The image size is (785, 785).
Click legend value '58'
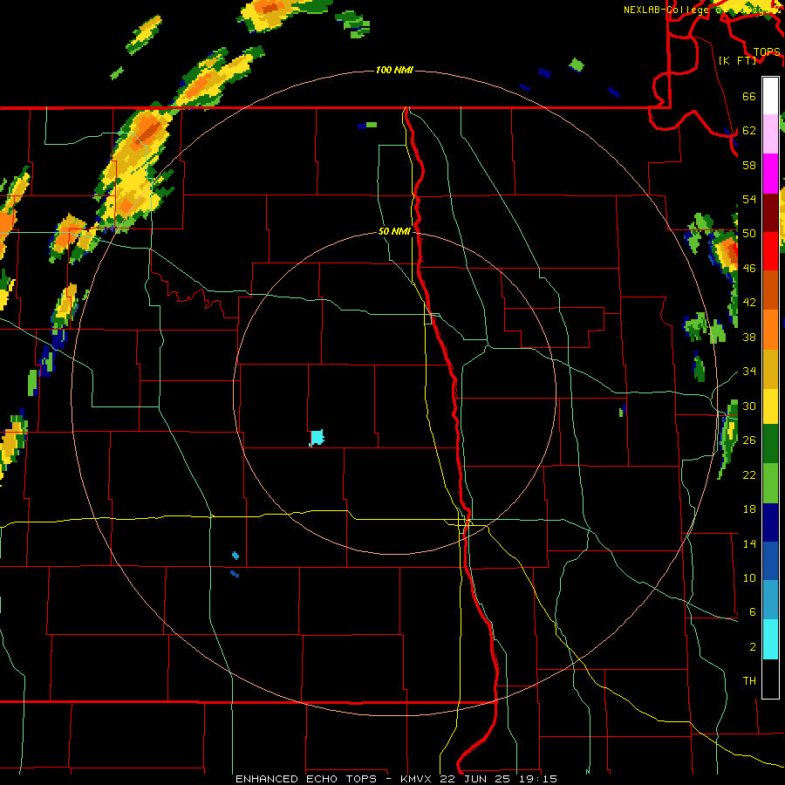[x=749, y=165]
